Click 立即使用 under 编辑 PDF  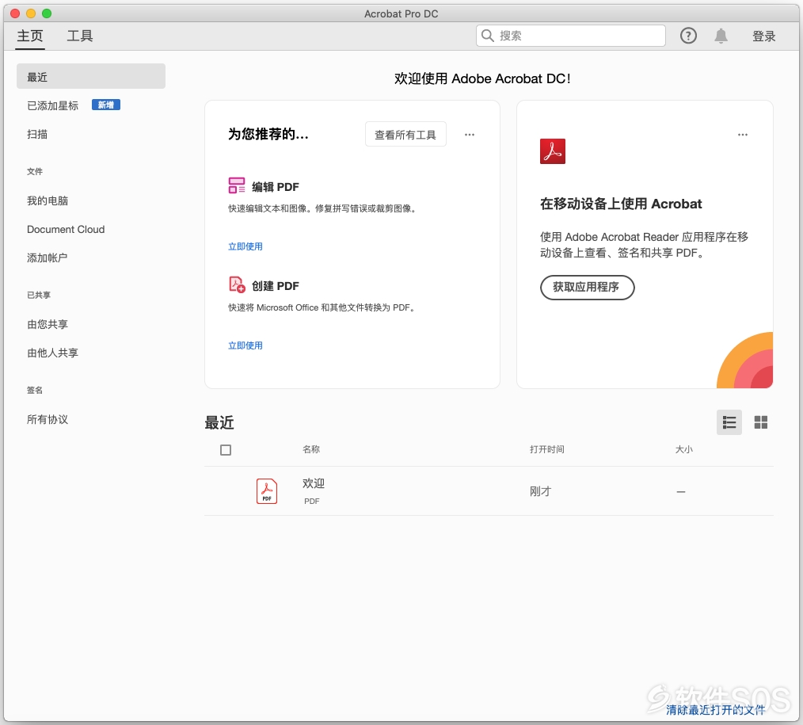point(245,246)
